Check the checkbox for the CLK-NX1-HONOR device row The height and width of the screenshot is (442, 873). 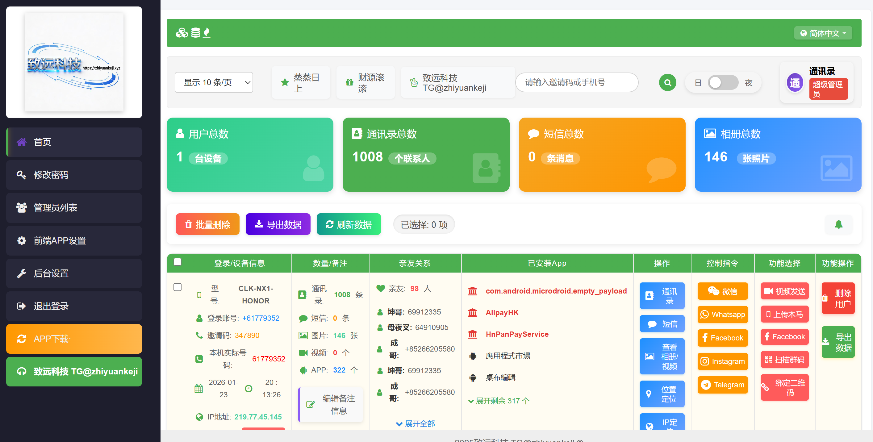coord(178,287)
